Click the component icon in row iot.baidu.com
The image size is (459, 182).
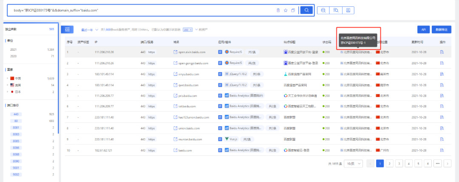(220, 106)
